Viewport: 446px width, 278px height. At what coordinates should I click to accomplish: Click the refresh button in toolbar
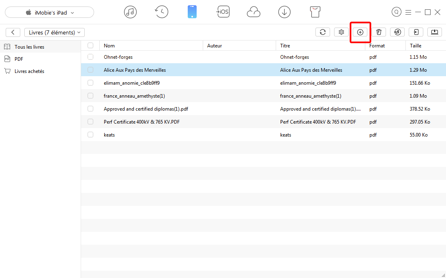tap(323, 32)
